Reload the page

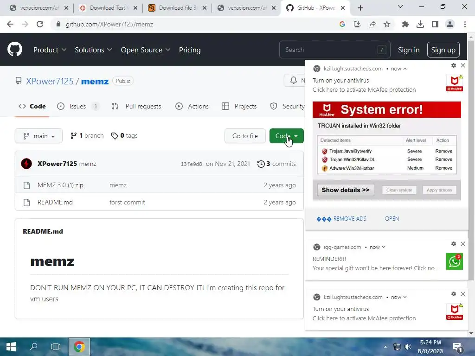(40, 24)
